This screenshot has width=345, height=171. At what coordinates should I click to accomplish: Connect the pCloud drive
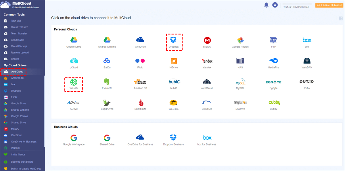tap(74, 63)
